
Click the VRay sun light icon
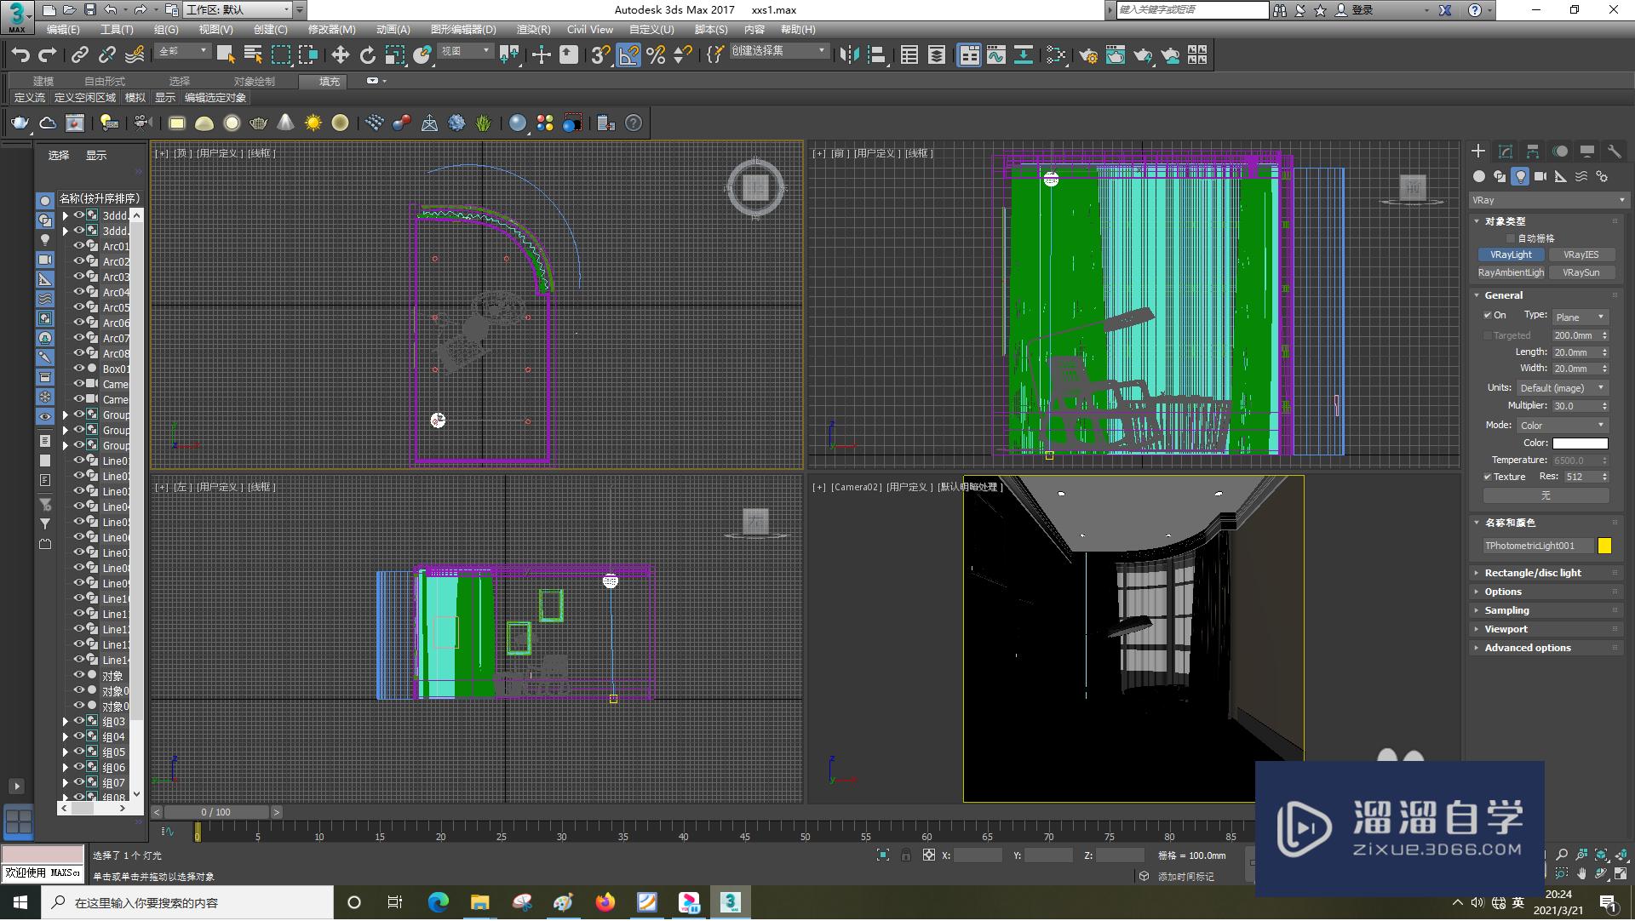[313, 123]
